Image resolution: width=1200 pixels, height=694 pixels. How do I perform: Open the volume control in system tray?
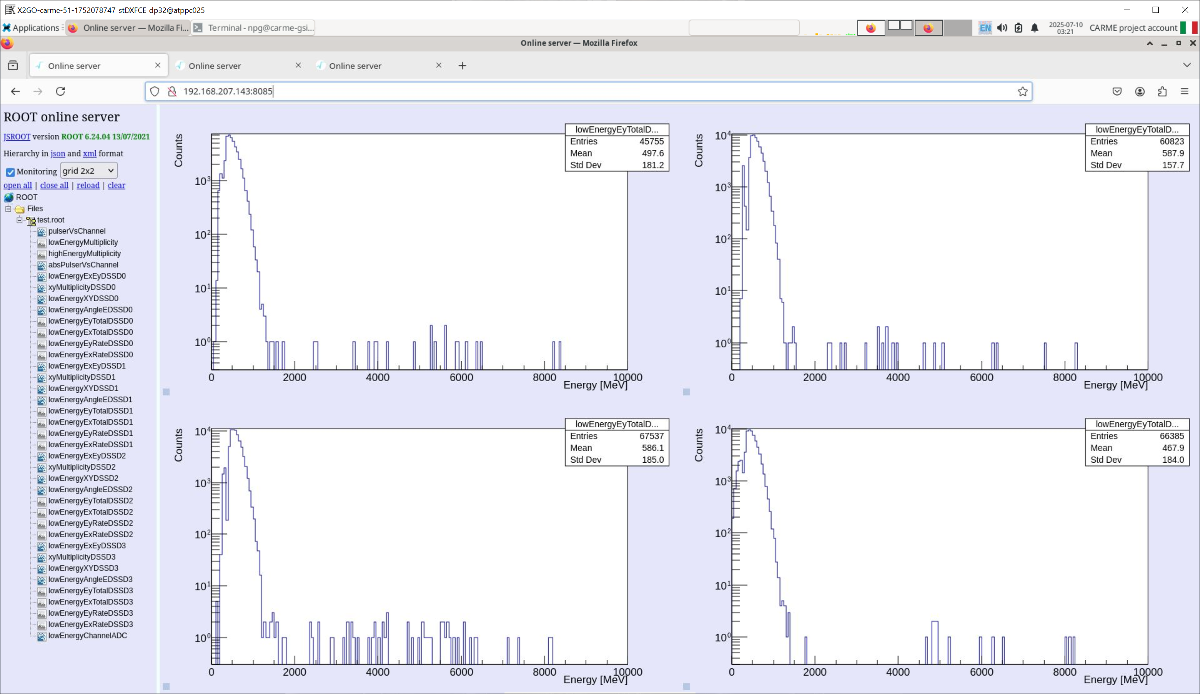tap(1002, 27)
